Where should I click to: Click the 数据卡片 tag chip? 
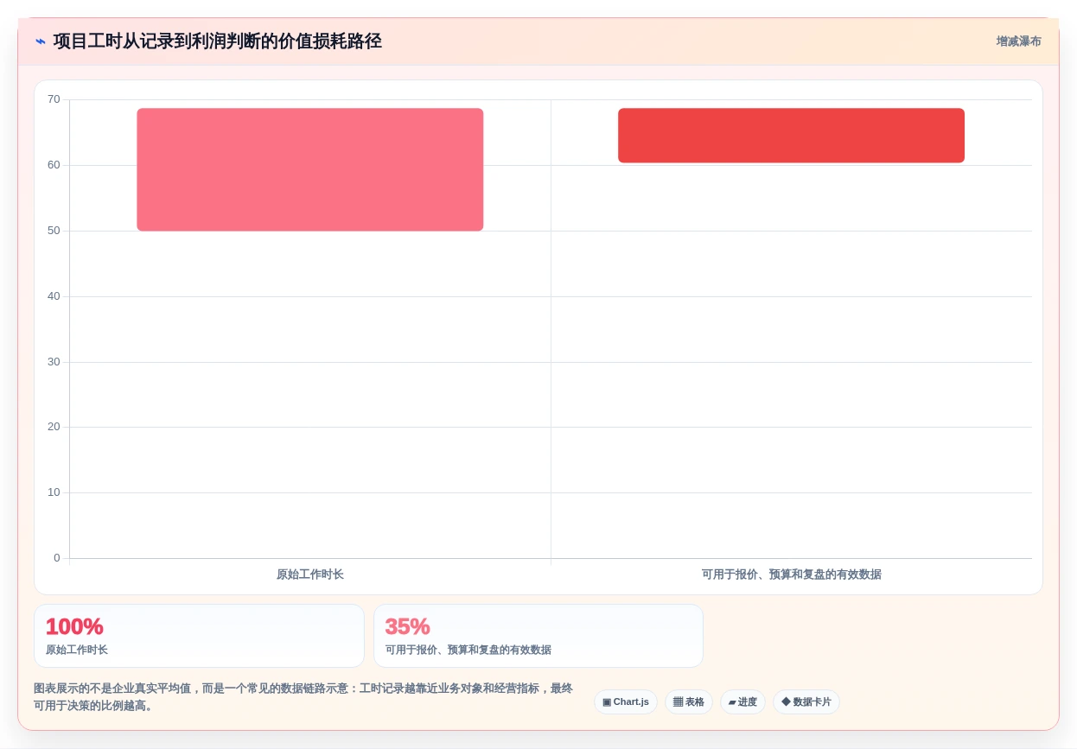click(806, 701)
